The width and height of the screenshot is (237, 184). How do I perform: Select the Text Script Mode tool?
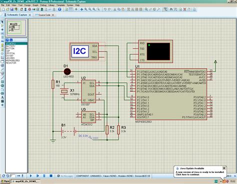(x=2, y=37)
